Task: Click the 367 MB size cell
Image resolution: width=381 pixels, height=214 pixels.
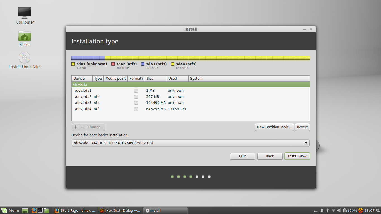Action: [153, 97]
